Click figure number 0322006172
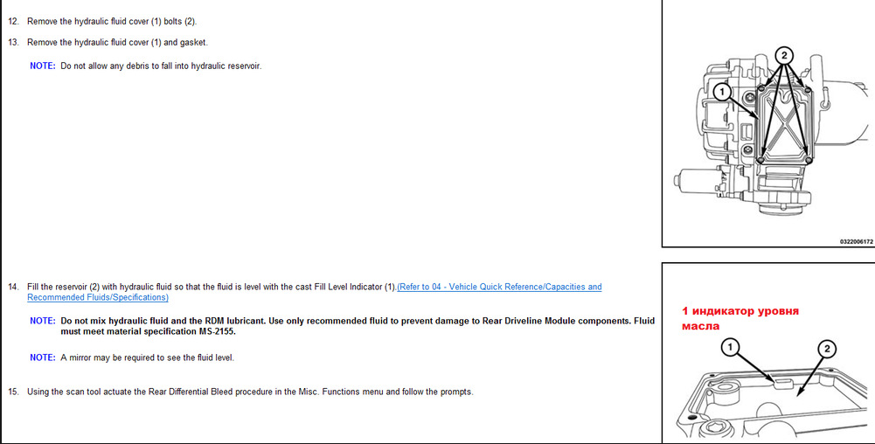This screenshot has width=875, height=444. (x=856, y=241)
